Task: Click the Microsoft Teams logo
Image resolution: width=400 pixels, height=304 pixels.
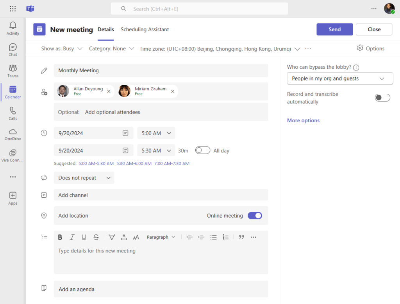Action: 30,9
